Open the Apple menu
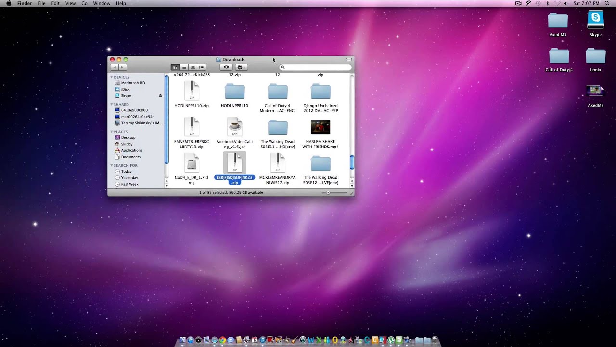Viewport: 616px width, 347px height. click(x=8, y=3)
